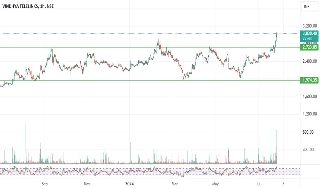Click the 3,200.00 price axis label
Viewport: 320px width, 189px height.
click(x=310, y=26)
